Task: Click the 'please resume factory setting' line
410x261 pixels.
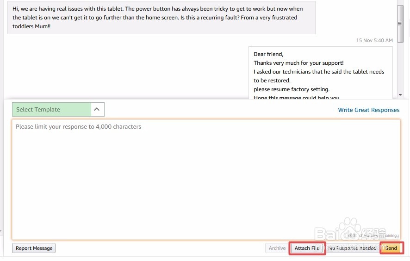Action: (x=292, y=89)
